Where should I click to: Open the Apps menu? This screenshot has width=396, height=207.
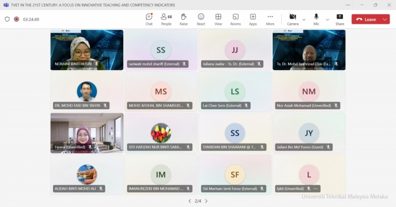pos(253,19)
